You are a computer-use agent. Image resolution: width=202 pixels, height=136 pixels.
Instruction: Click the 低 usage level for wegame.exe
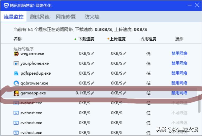click(148, 54)
